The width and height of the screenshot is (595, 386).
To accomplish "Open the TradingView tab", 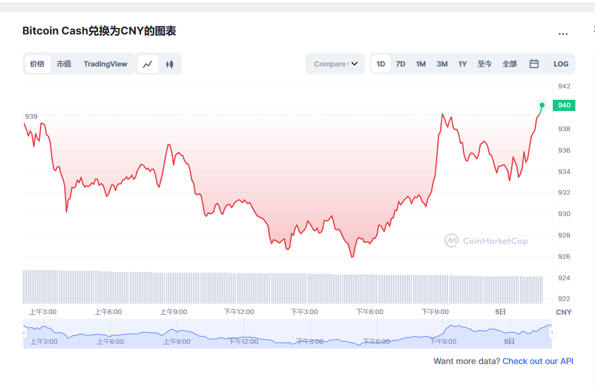I will point(105,64).
